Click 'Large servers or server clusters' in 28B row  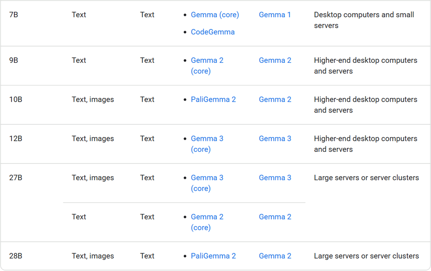tap(366, 256)
